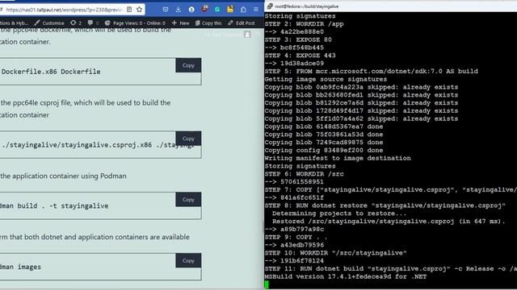Image resolution: width=517 pixels, height=290 pixels.
Task: Click the Dockerfile.x86 Dockerfile code text
Action: [51, 72]
